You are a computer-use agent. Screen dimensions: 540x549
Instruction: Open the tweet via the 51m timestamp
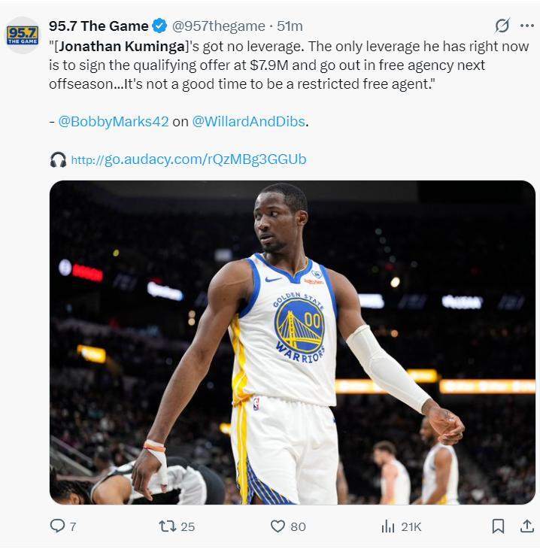click(x=290, y=26)
